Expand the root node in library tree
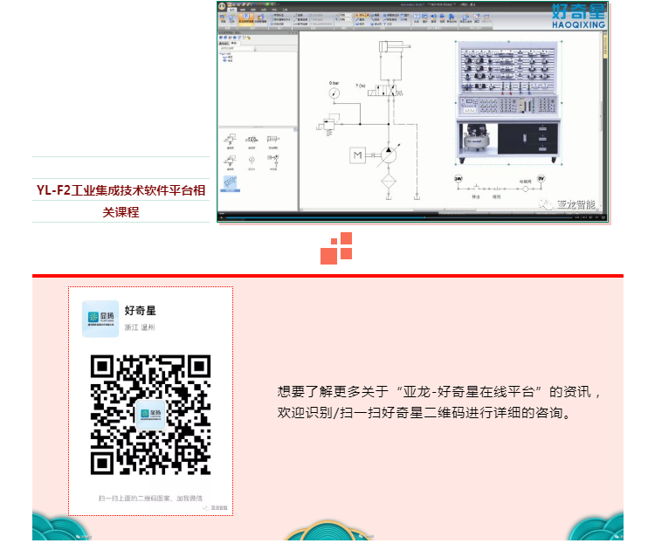The image size is (648, 557). click(x=222, y=54)
